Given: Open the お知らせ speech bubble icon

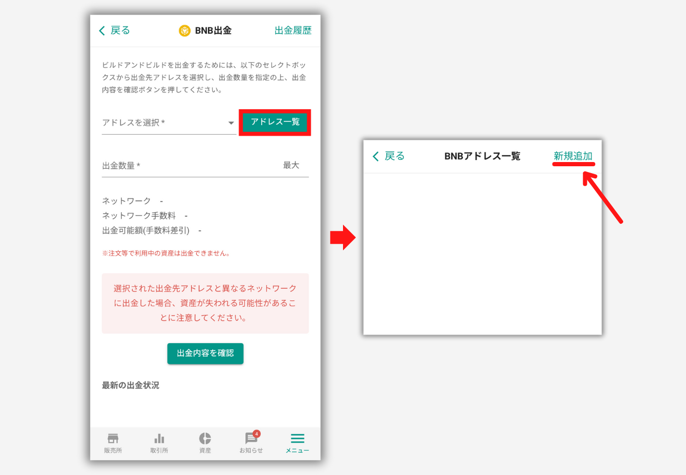Looking at the screenshot, I should click(251, 439).
